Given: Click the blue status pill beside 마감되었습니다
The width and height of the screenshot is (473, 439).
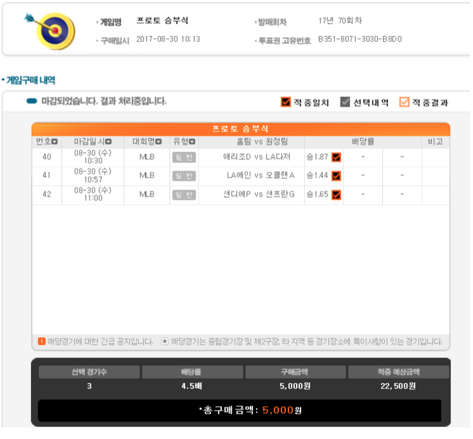Looking at the screenshot, I should click(x=32, y=101).
